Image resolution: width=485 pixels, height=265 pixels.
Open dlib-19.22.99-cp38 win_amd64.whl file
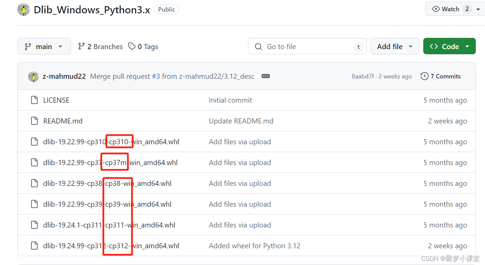point(107,183)
